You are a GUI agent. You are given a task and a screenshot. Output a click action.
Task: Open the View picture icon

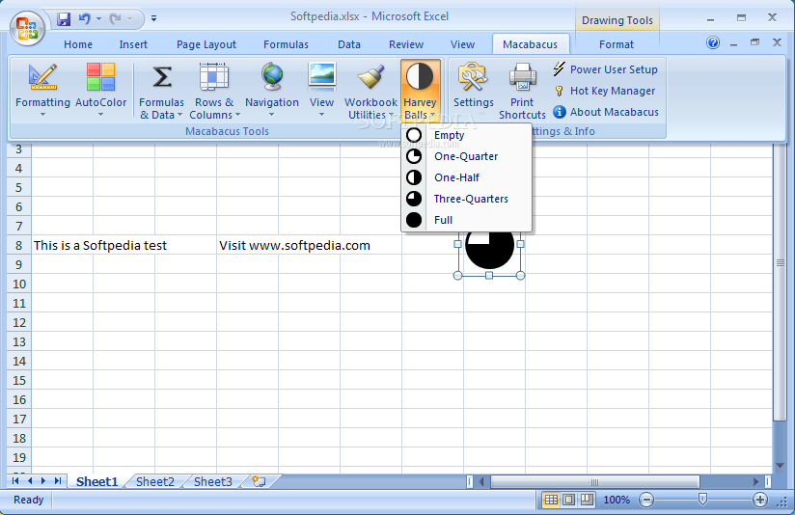pos(322,76)
